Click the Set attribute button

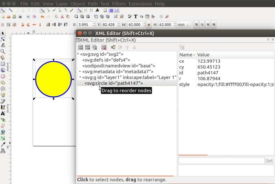coord(269,161)
